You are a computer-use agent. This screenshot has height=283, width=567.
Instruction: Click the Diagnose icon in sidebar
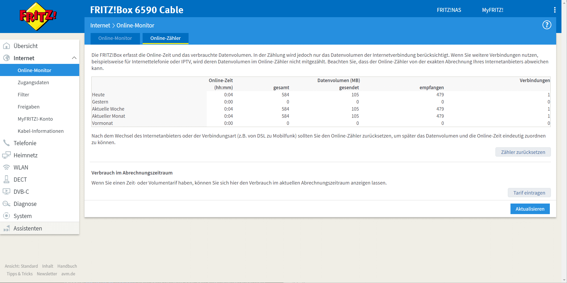click(6, 204)
